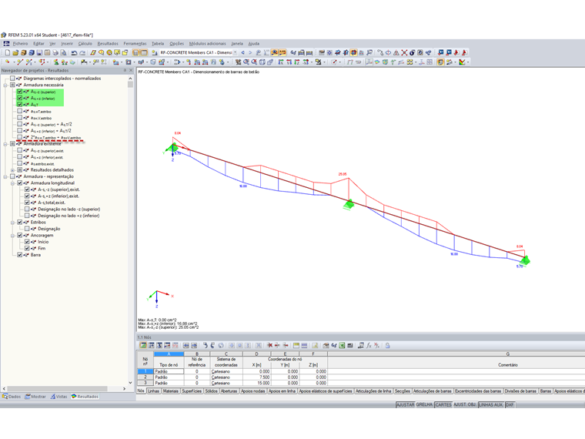Click the Redo arrow icon
Image resolution: width=585 pixels, height=439 pixels.
82,52
